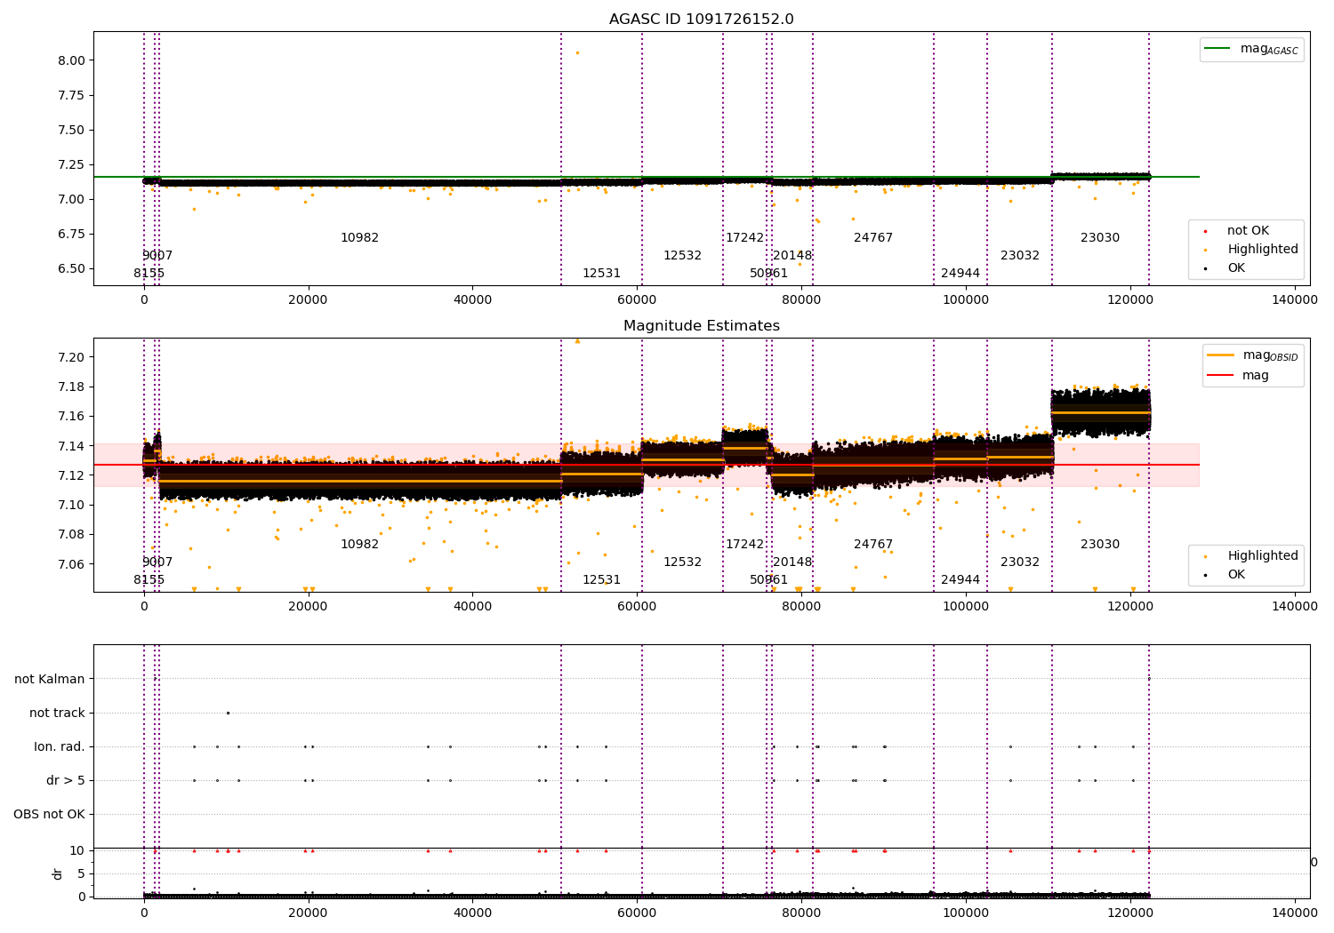
Task: Click the 8.00 y-axis tick label
Action: tap(72, 60)
